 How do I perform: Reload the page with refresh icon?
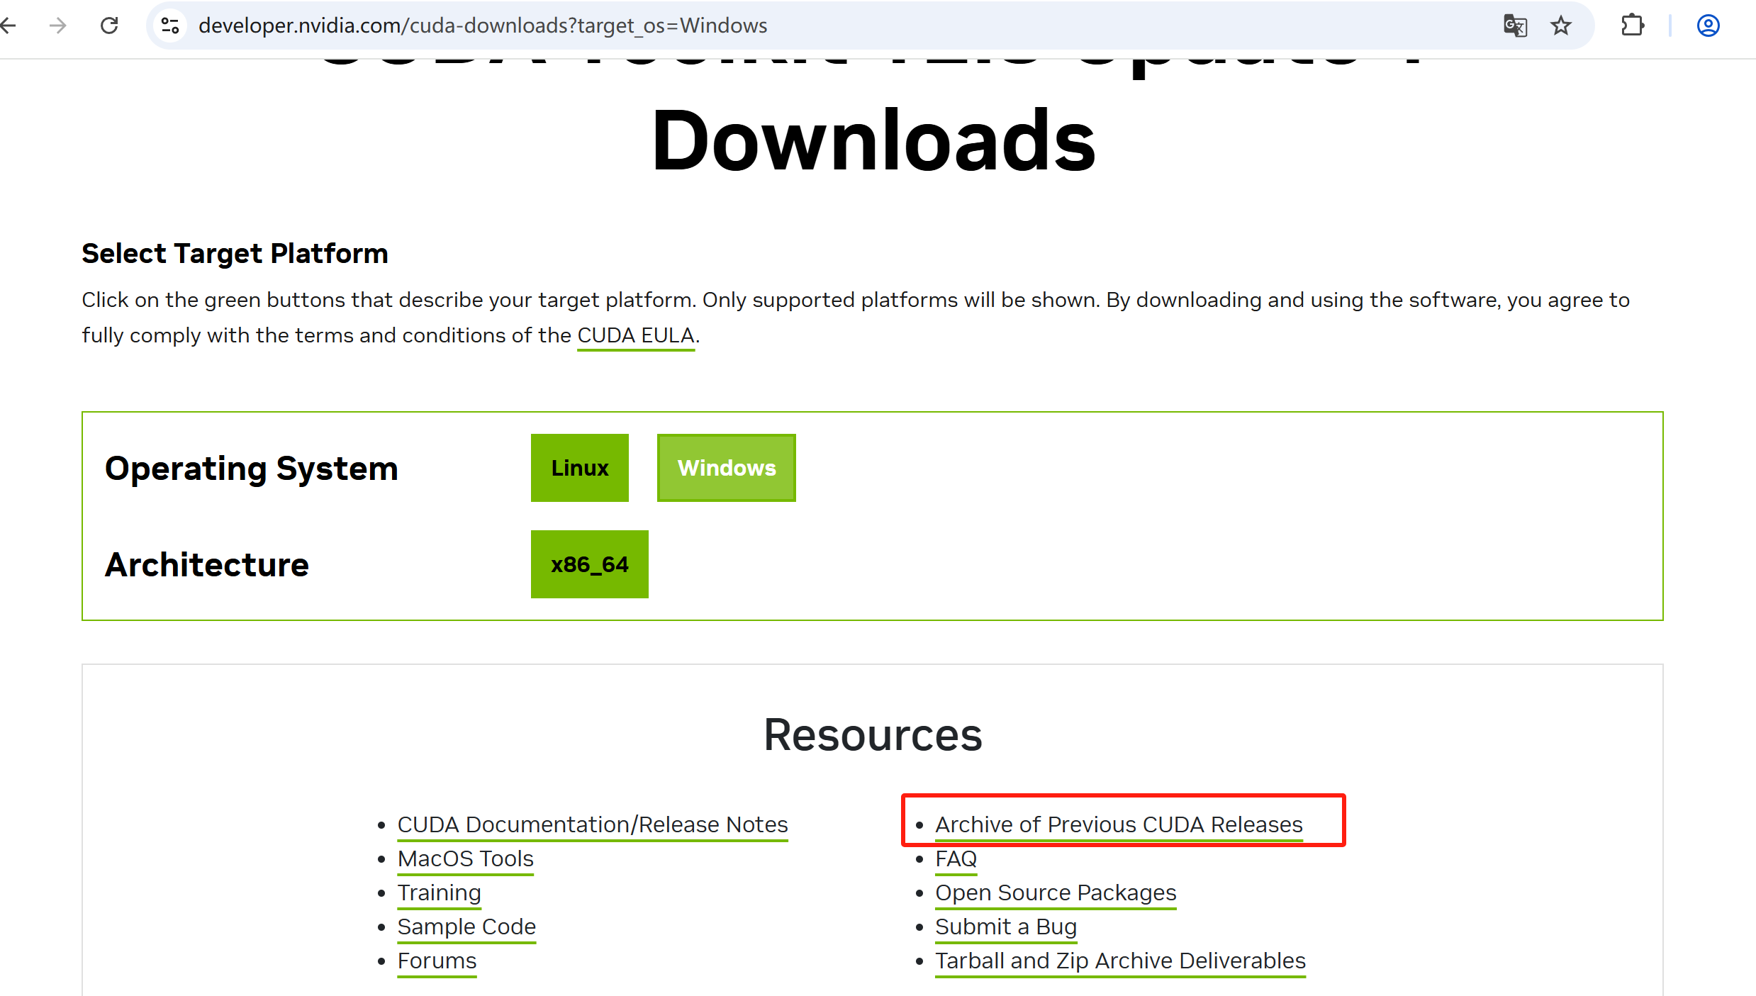point(109,26)
